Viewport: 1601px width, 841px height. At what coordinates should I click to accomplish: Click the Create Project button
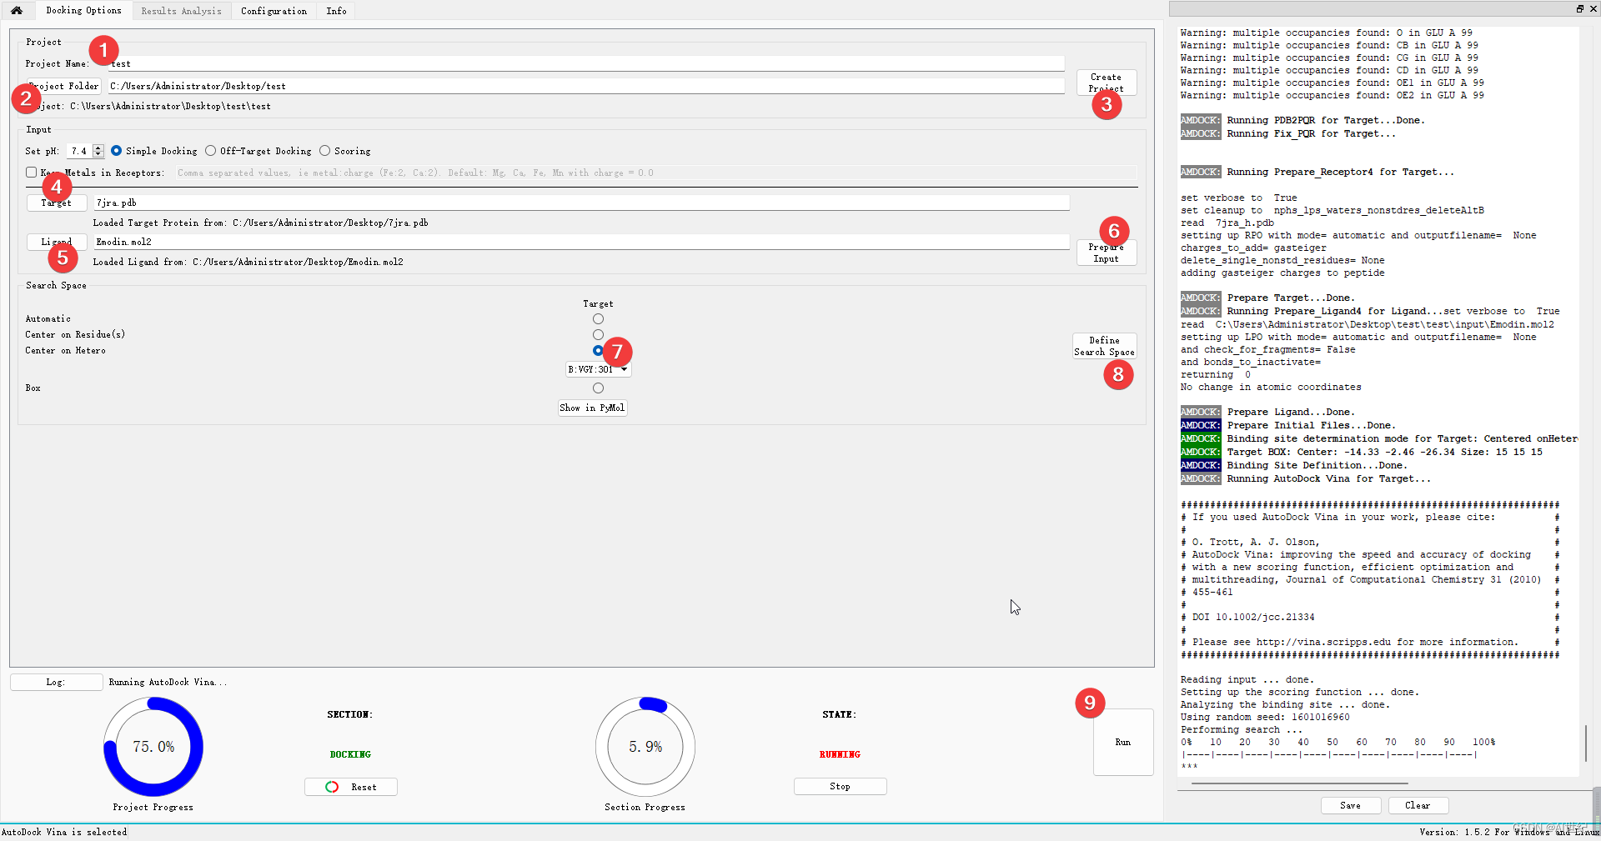click(1107, 83)
